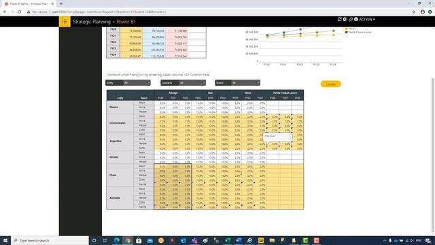Open Word from the taskbar

point(239,240)
